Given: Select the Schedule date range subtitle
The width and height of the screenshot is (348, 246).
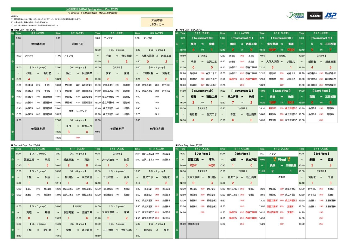Looking at the screenshot, I should (x=92, y=13).
